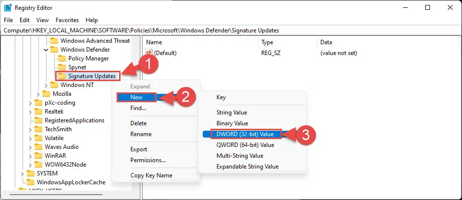The width and height of the screenshot is (462, 200).
Task: Expand the SYSTEM hive node
Action: (23, 173)
